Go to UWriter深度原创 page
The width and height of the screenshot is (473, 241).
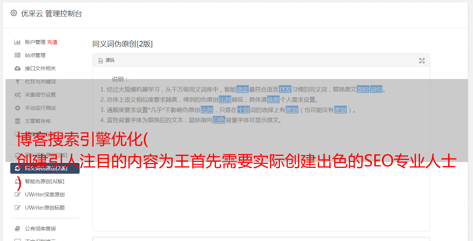[x=45, y=195]
